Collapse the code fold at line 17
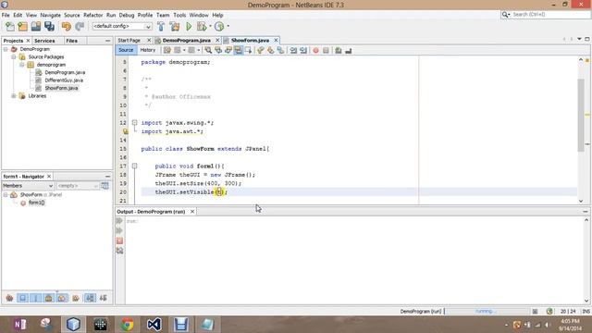592x333 pixels. pos(134,166)
